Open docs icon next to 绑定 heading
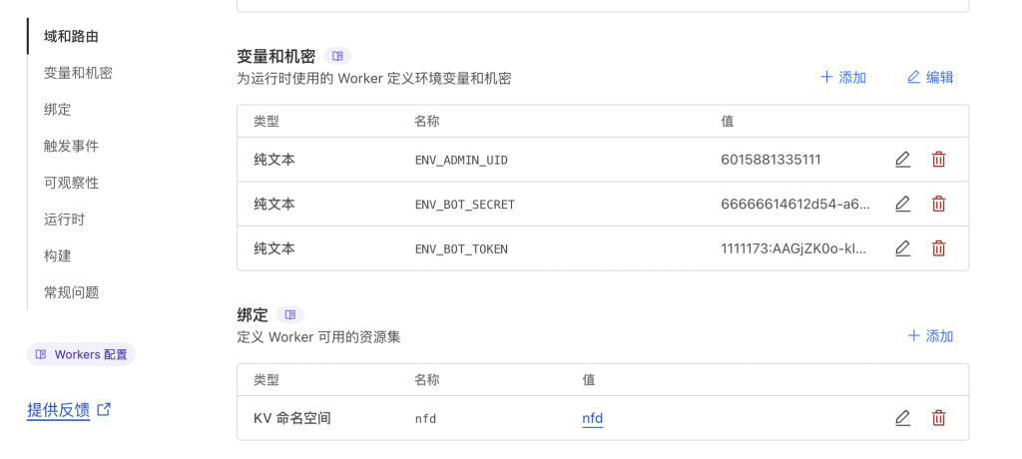This screenshot has height=459, width=1022. 289,314
